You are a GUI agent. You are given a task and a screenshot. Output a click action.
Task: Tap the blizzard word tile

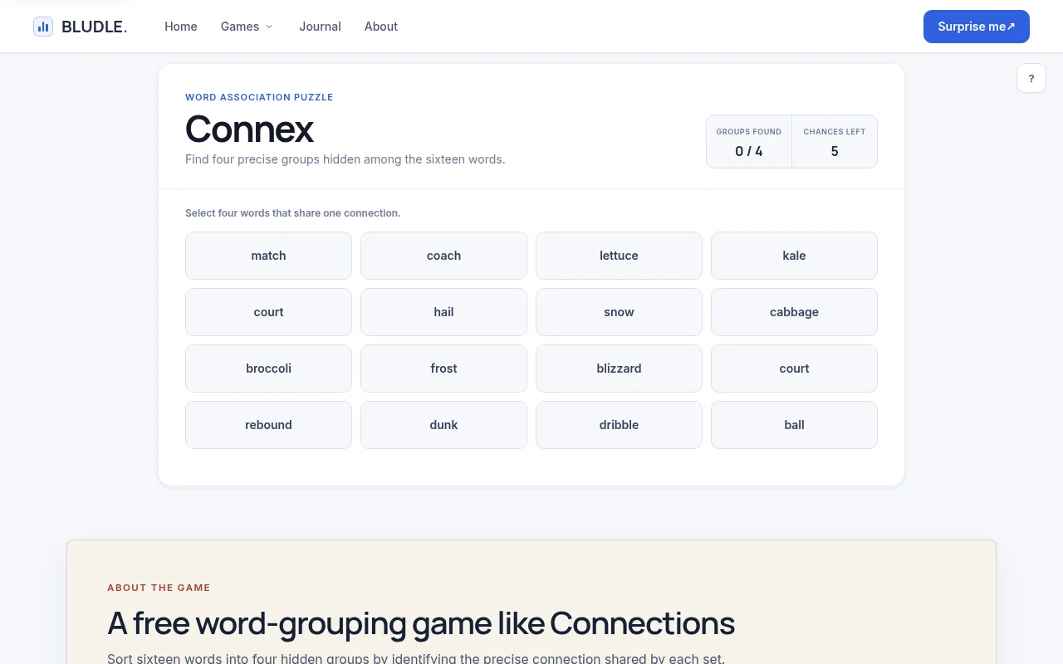tap(619, 369)
